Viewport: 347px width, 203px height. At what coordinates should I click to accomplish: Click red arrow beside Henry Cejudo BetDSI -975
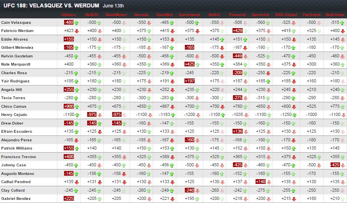pos(99,115)
